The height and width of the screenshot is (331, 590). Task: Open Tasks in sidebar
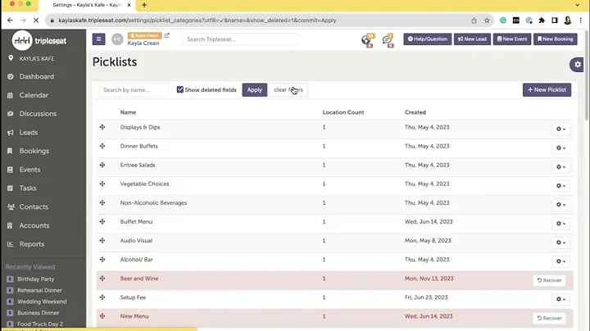click(x=28, y=188)
